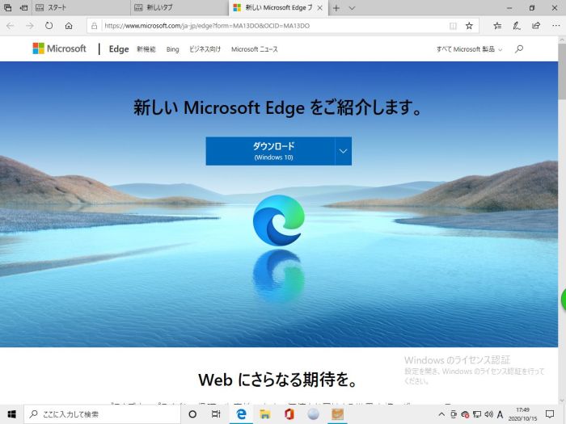Open the settings and more ellipsis menu
This screenshot has width=566, height=424.
click(x=556, y=26)
